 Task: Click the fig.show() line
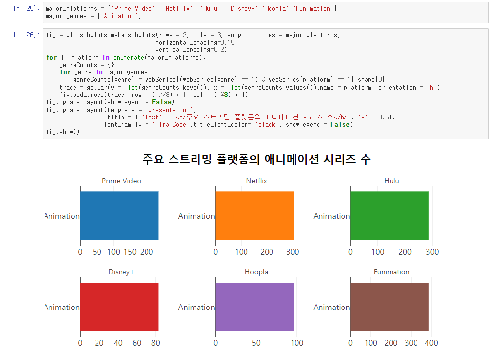63,132
